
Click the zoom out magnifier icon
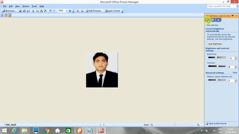point(152,125)
